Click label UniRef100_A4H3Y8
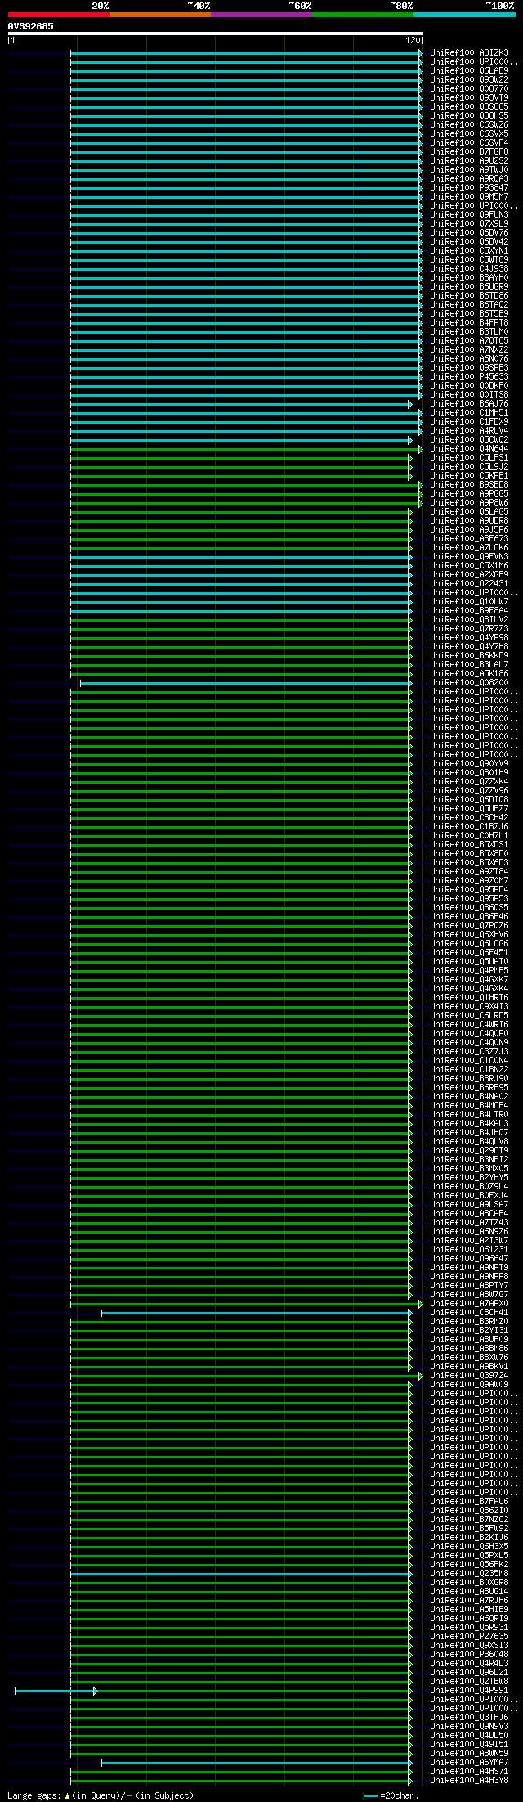This screenshot has width=523, height=1802. pyautogui.click(x=469, y=1781)
